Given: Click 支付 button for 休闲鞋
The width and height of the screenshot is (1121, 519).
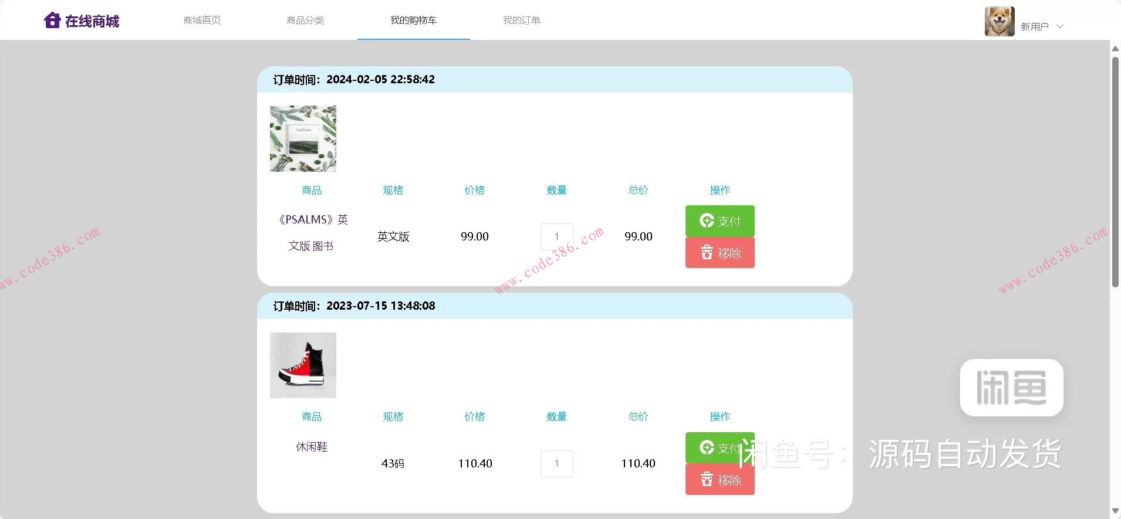Looking at the screenshot, I should pyautogui.click(x=720, y=448).
